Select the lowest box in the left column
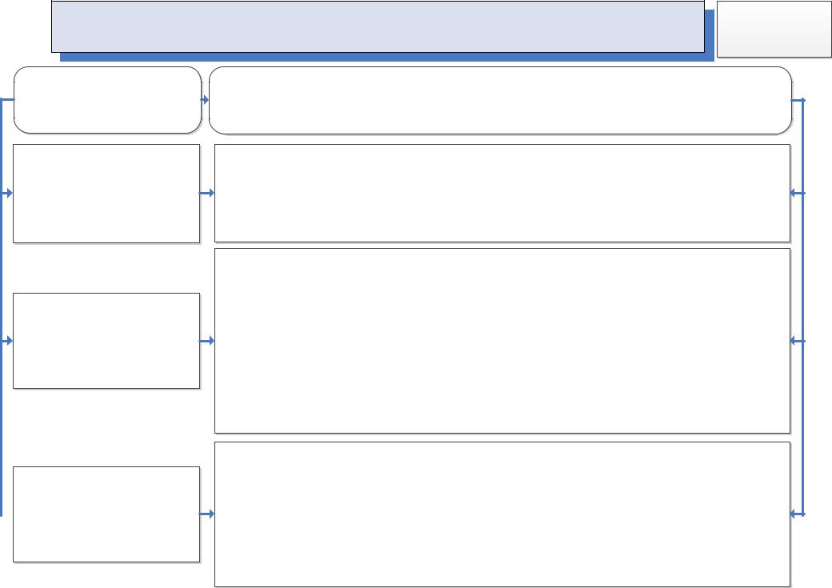 coord(106,514)
